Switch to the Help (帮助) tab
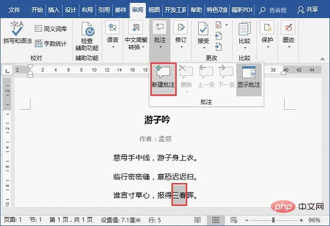The width and height of the screenshot is (330, 226). coord(196,10)
